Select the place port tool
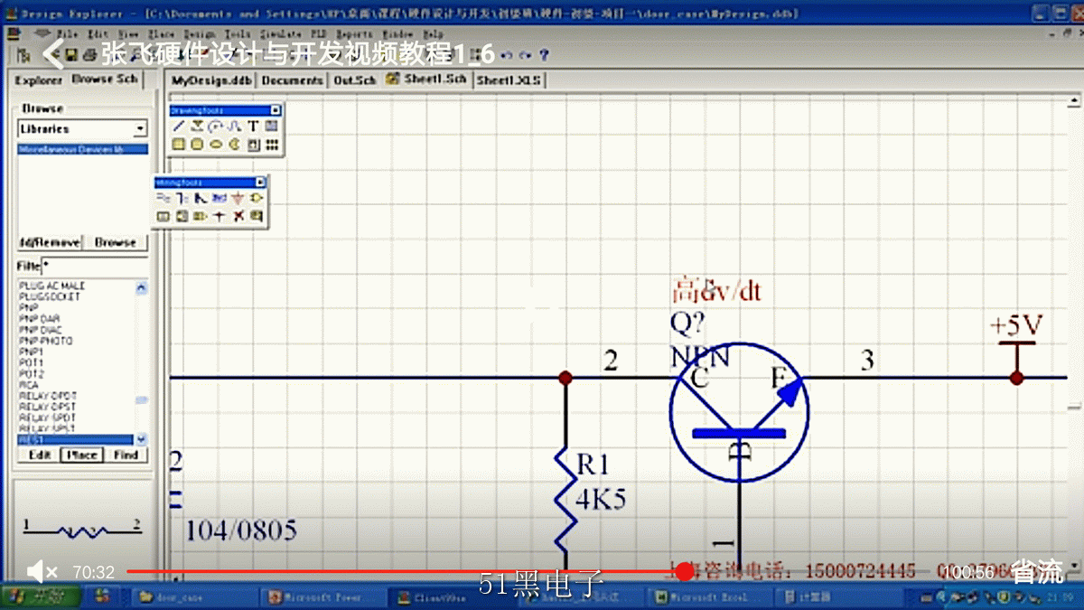The image size is (1084, 610). pyautogui.click(x=201, y=216)
